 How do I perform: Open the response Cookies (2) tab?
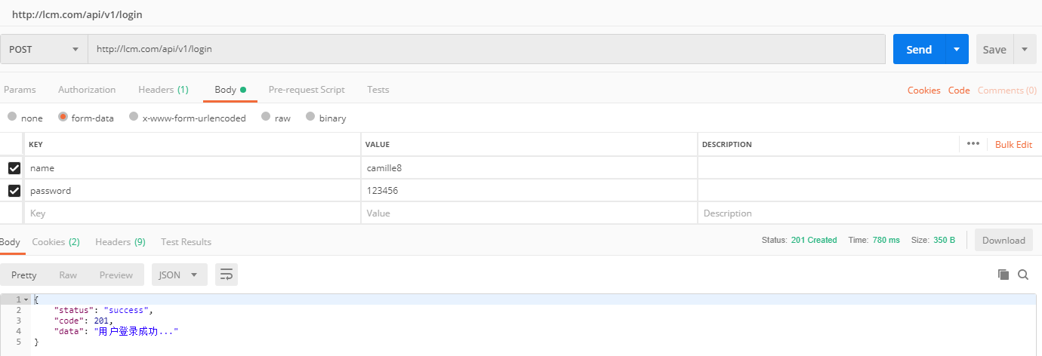(55, 242)
